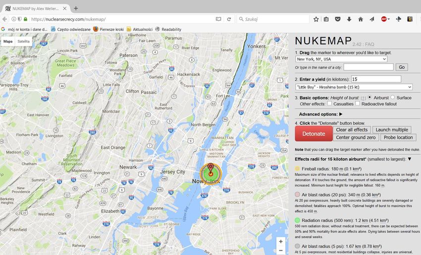Image resolution: width=421 pixels, height=255 pixels.
Task: Click the green secure padlock icon
Action: coord(25,19)
